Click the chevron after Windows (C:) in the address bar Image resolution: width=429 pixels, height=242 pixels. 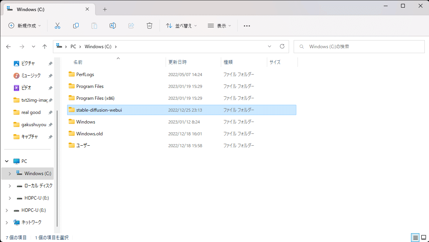(x=116, y=47)
